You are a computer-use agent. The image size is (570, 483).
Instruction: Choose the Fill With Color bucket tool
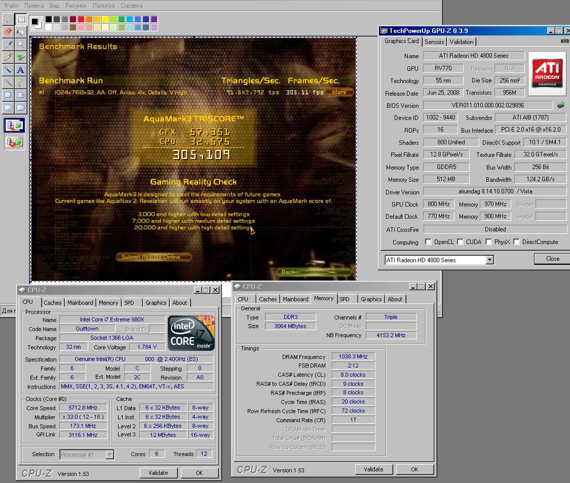coord(21,32)
